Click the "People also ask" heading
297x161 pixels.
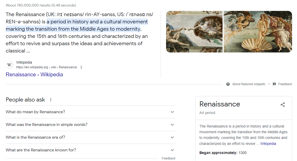[26, 100]
